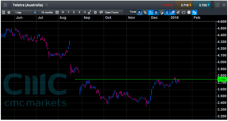Click the Tools label
The width and height of the screenshot is (228, 121).
tap(133, 12)
